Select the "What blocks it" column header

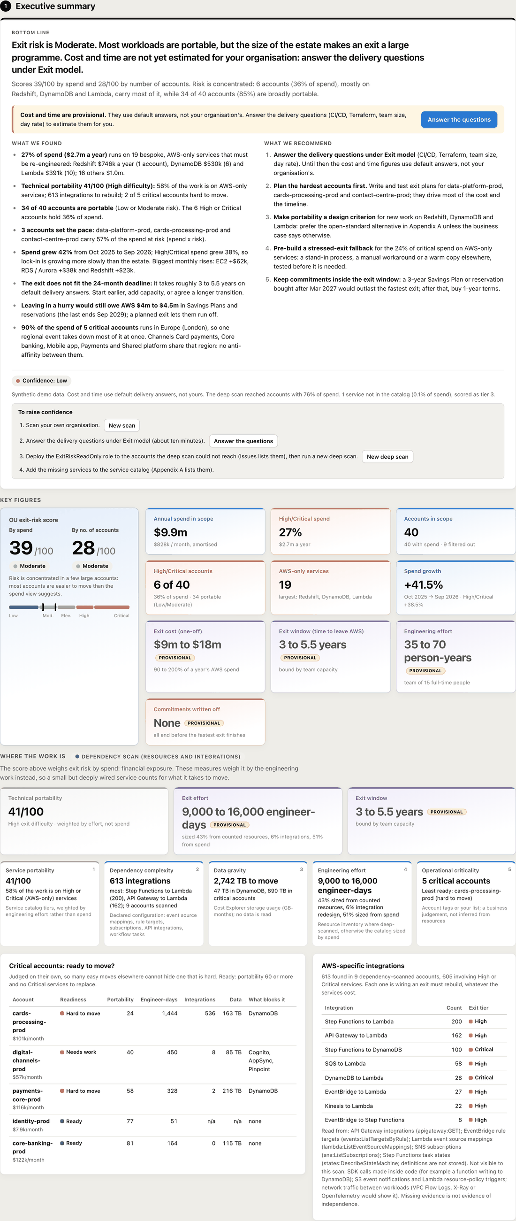267,999
